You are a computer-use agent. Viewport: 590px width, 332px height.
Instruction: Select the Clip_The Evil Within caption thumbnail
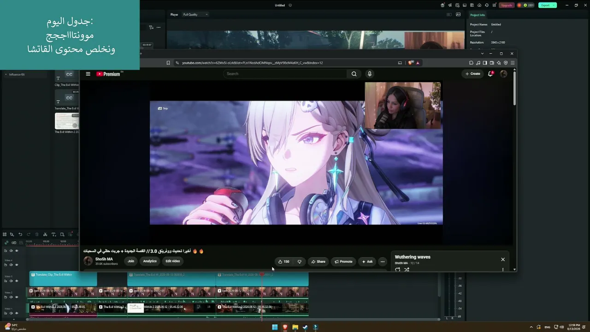pos(67,76)
